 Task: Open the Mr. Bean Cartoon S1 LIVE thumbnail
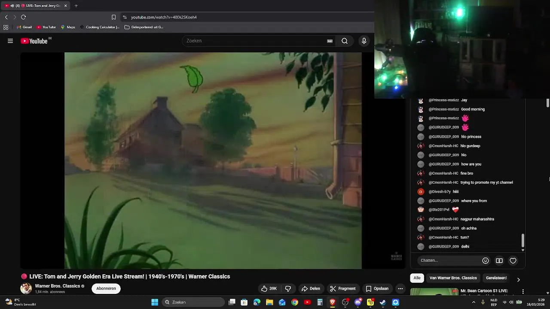[434, 292]
